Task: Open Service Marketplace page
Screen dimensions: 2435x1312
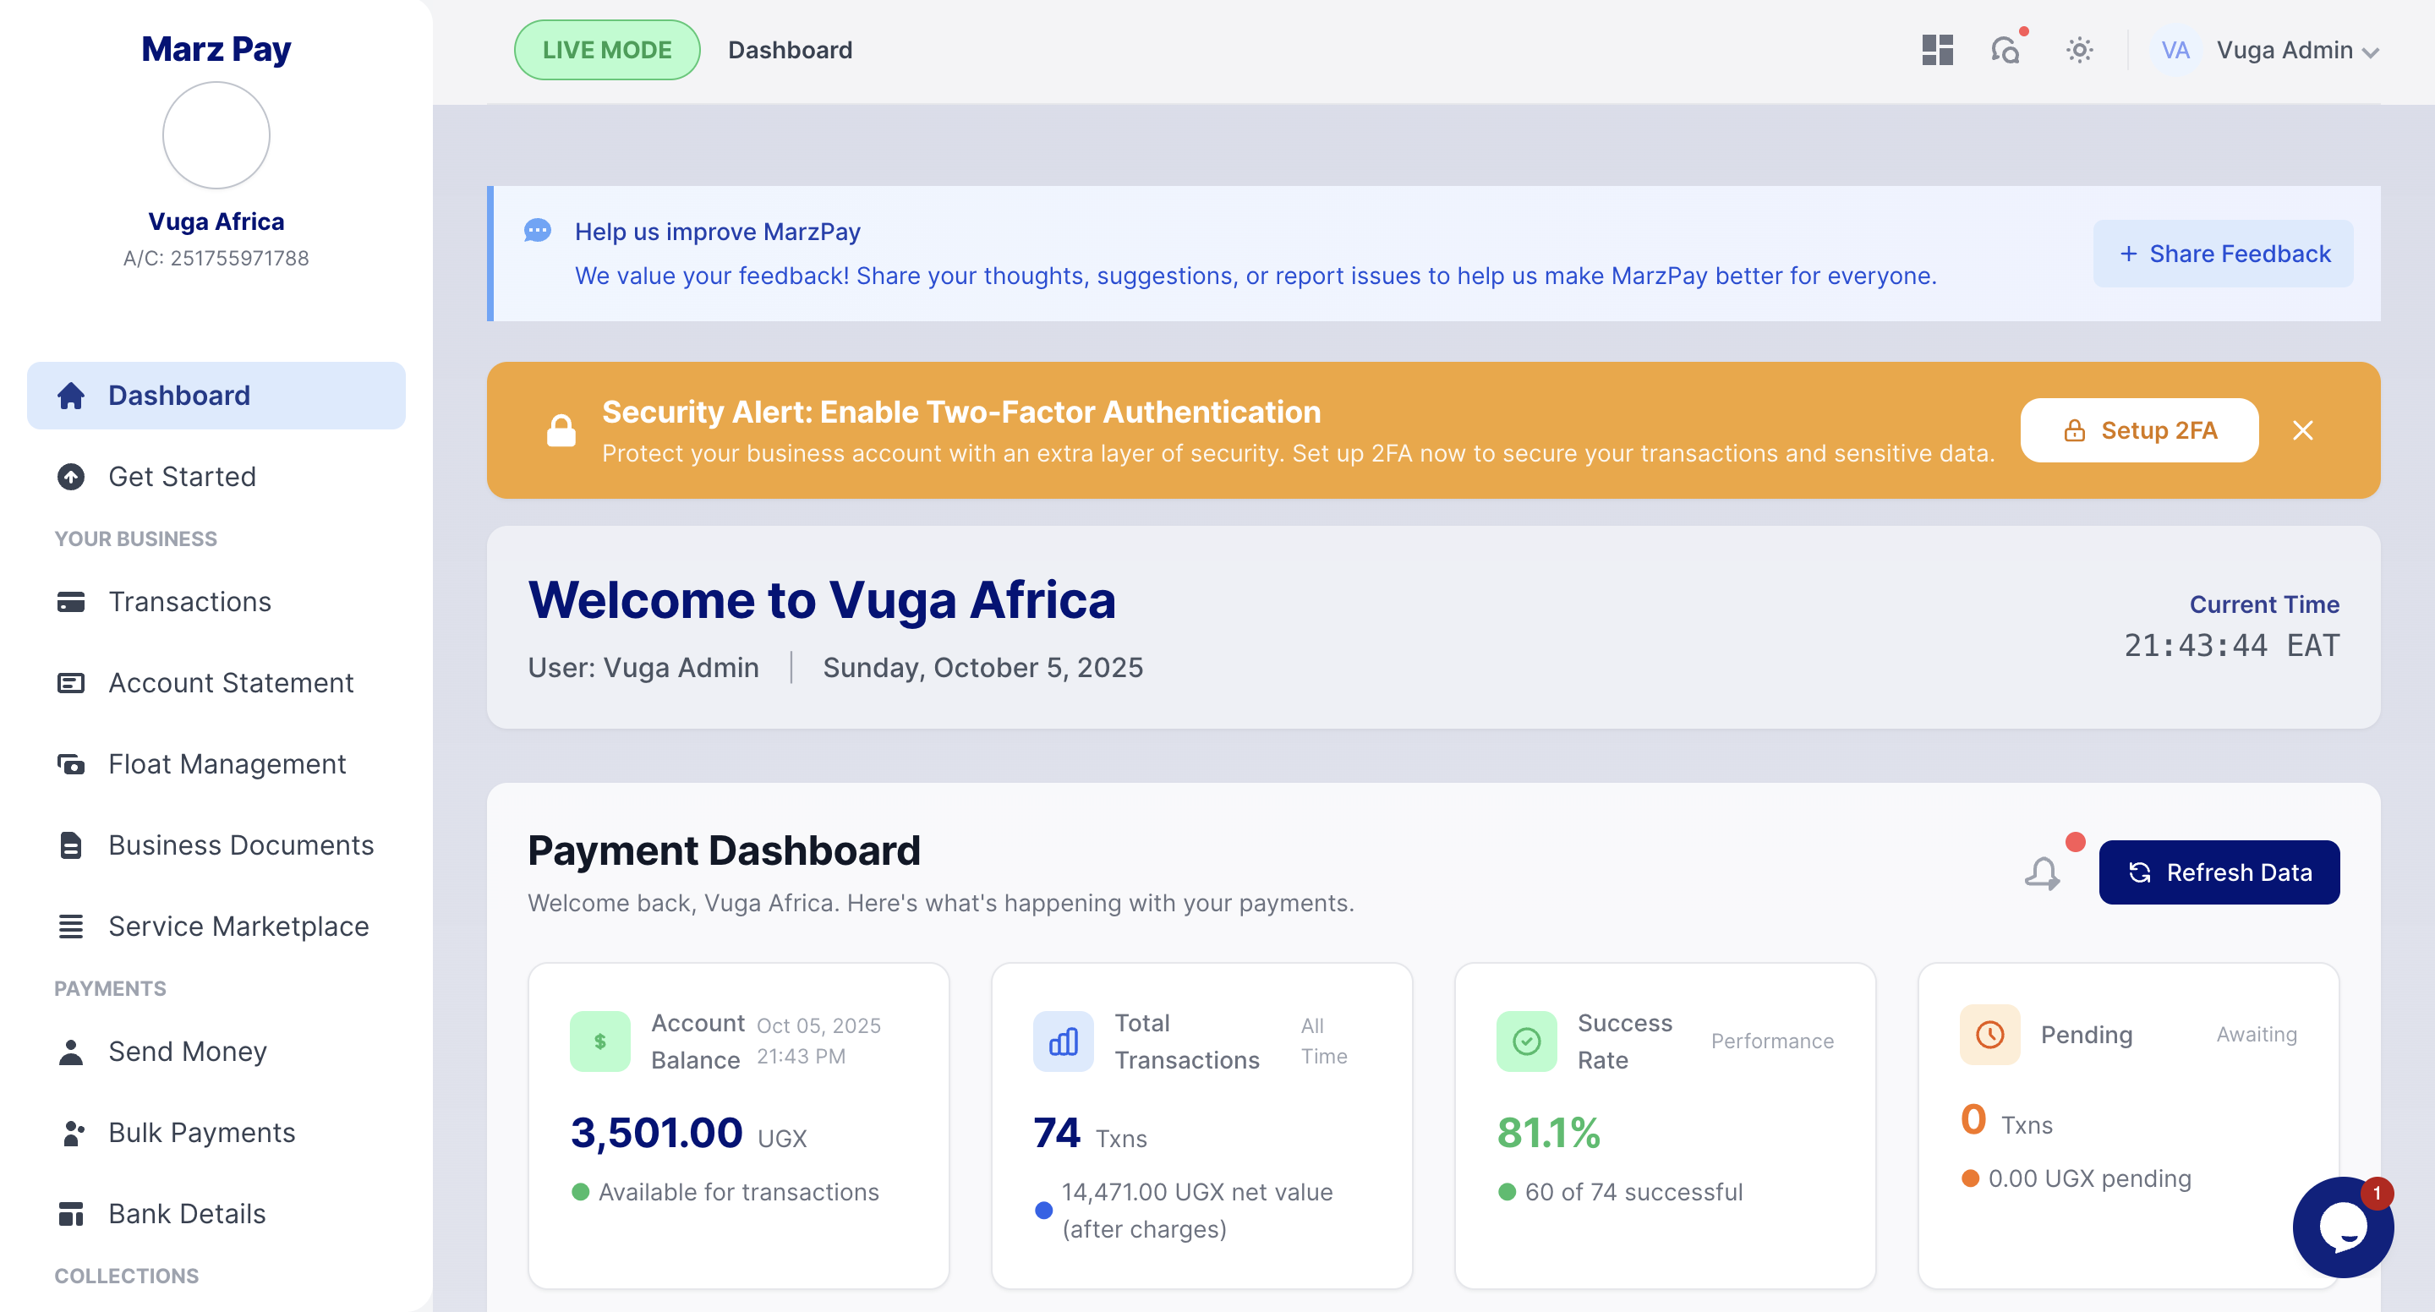Action: click(216, 927)
